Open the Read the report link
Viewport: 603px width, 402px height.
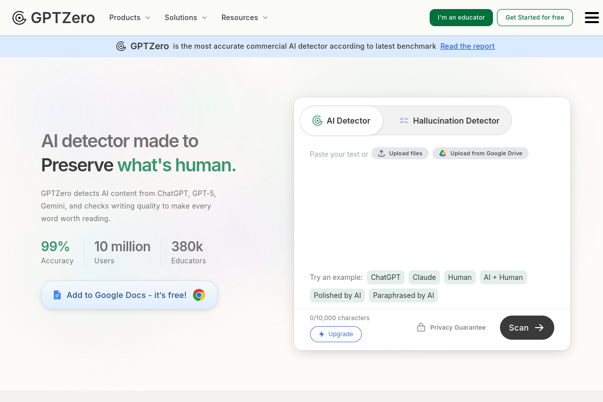[x=467, y=46]
